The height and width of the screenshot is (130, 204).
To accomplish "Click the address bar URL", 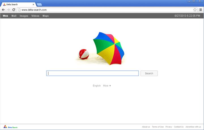I will pos(34,10).
